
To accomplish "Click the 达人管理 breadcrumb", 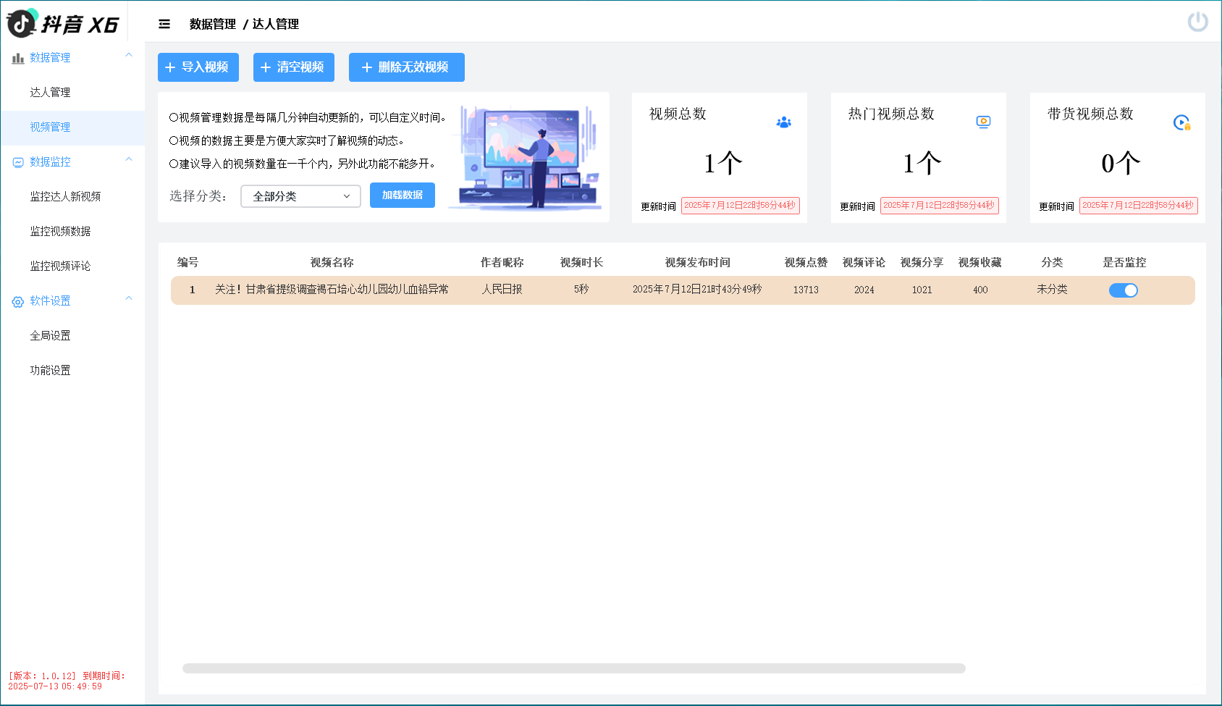I will point(276,24).
